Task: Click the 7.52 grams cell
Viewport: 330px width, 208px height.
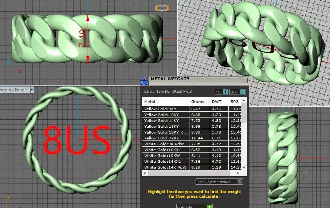Action: (x=199, y=120)
